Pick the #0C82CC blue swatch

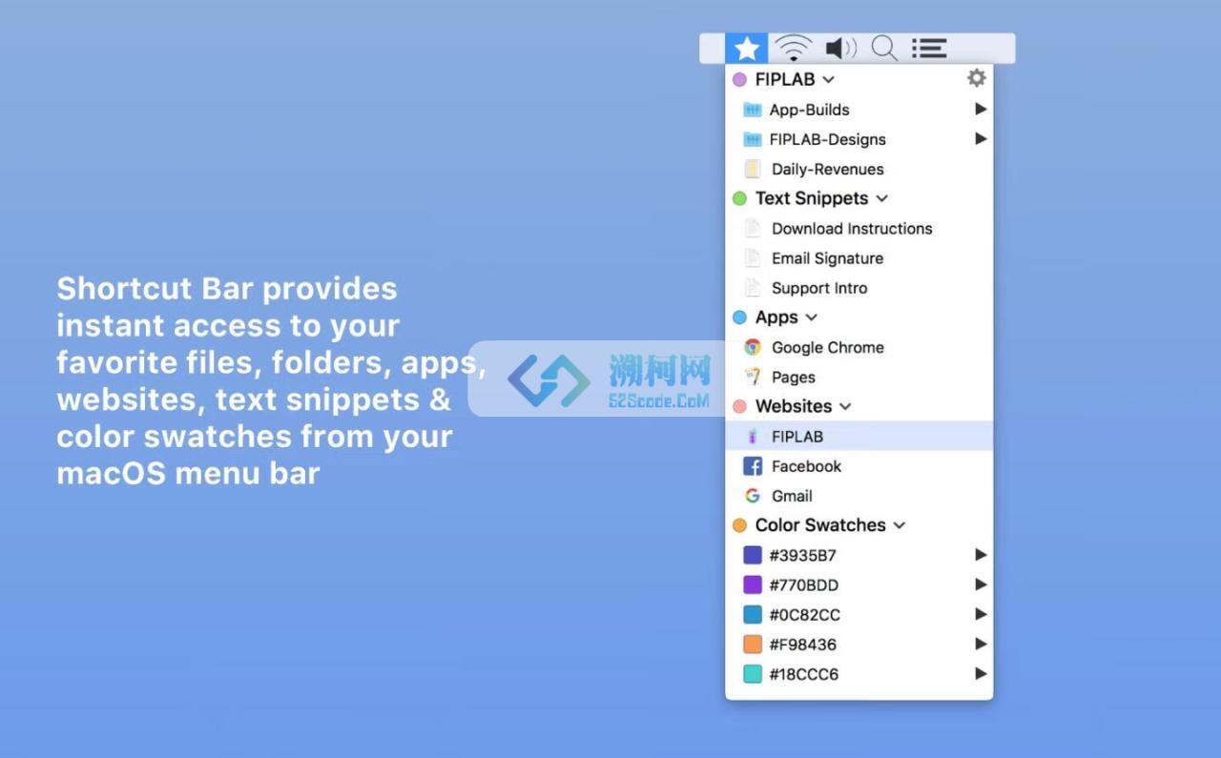click(x=753, y=614)
